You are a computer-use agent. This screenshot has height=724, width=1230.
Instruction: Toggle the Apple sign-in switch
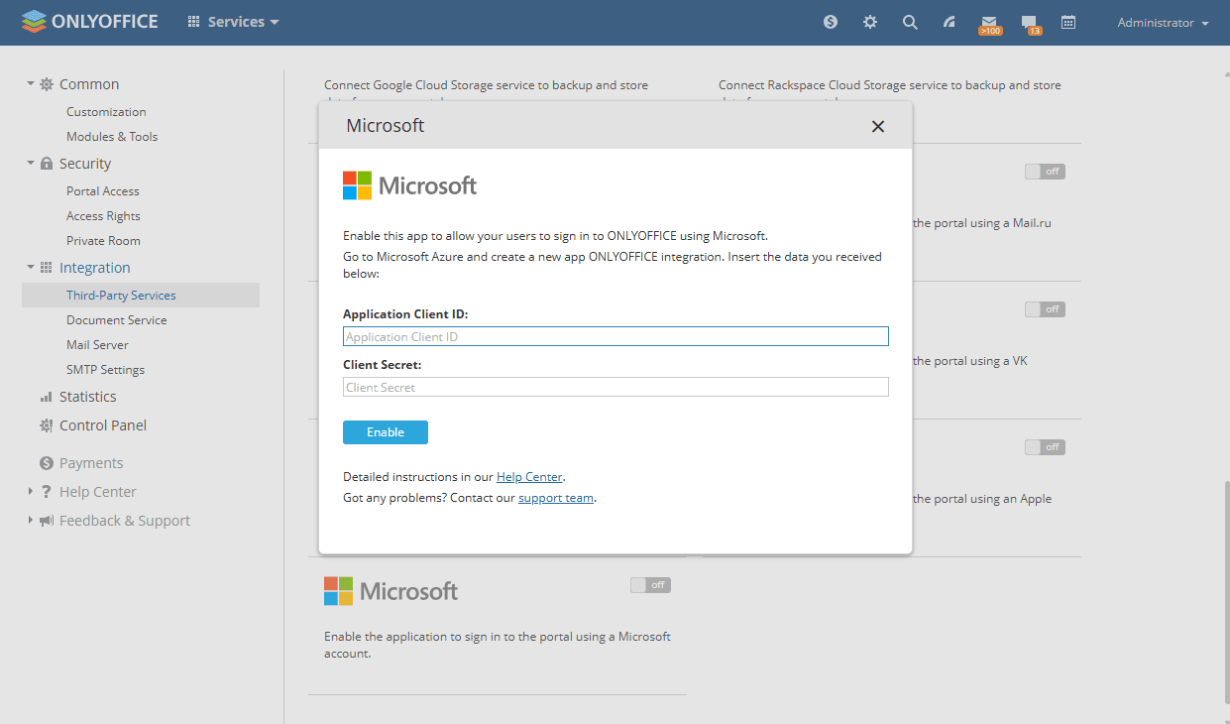click(1045, 447)
